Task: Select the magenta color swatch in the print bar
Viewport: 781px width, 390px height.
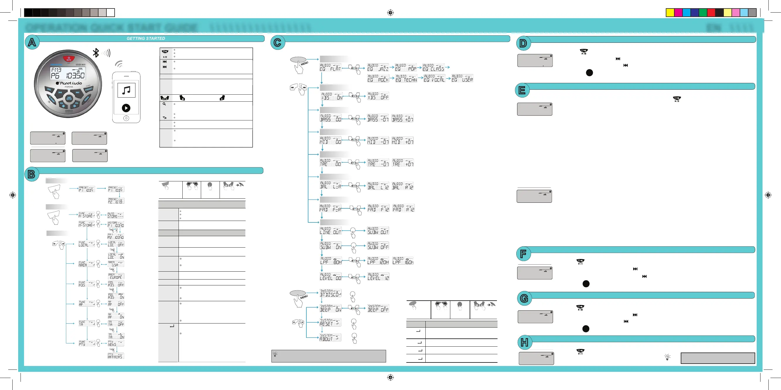Action: [678, 12]
